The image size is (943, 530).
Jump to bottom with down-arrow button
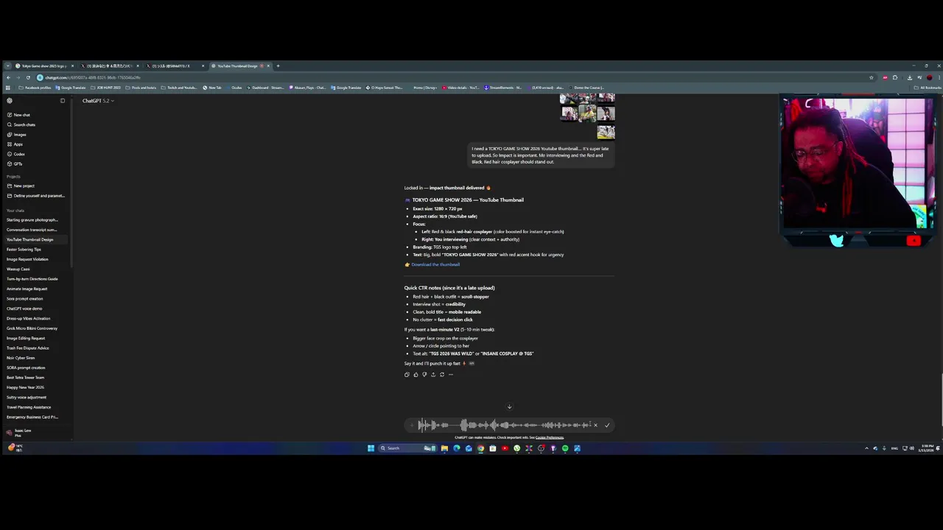tap(509, 406)
